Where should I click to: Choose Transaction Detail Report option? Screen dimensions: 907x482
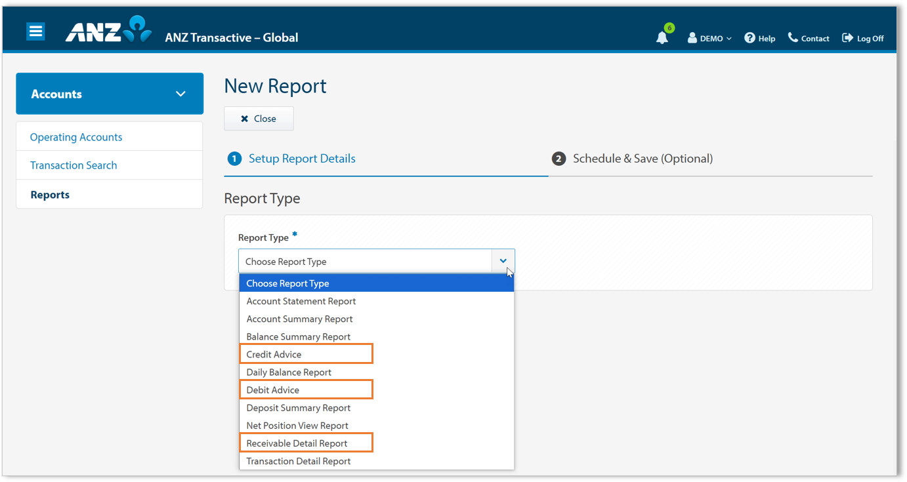[299, 461]
